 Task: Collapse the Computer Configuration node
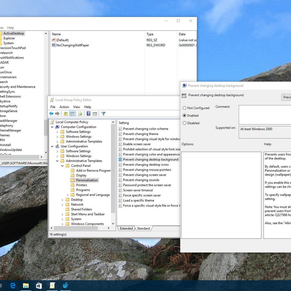coord(52,127)
